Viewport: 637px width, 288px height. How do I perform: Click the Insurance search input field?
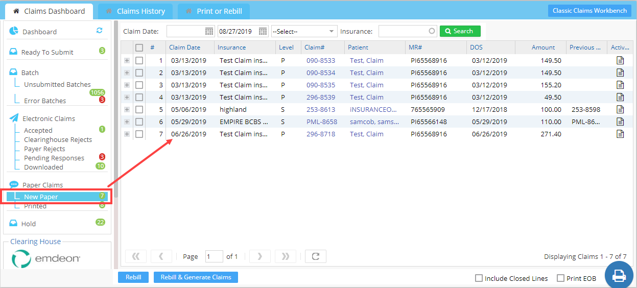click(x=404, y=32)
